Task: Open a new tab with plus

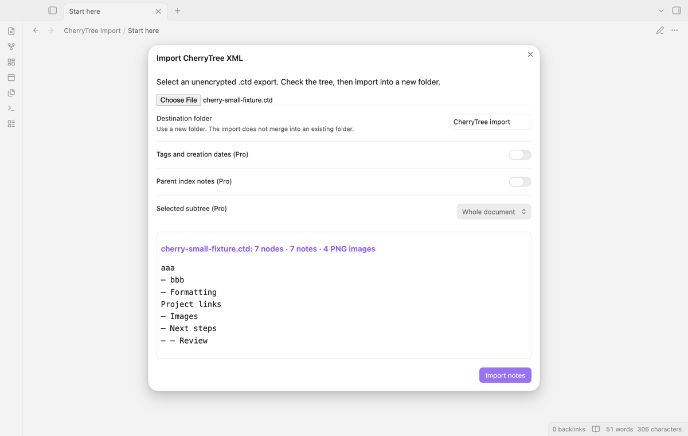Action: 177,11
